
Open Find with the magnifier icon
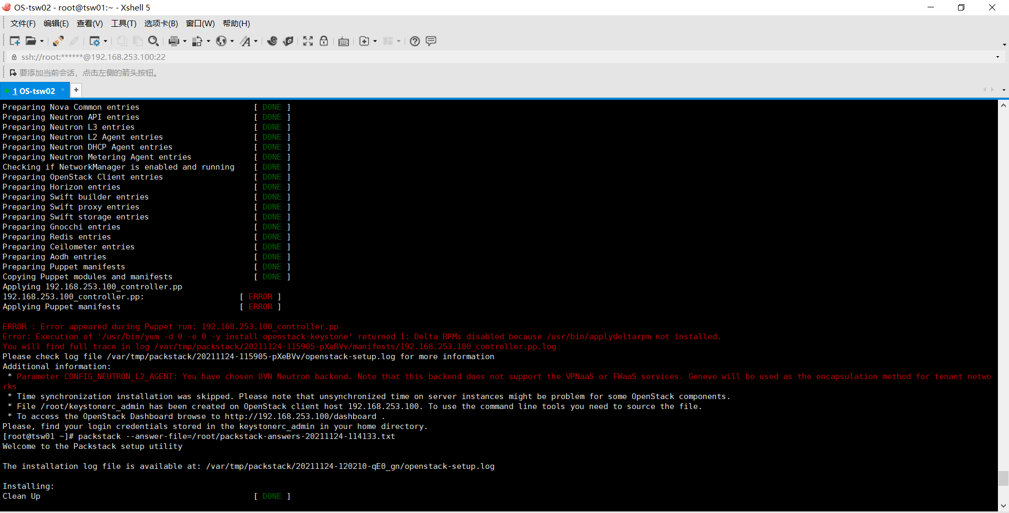[153, 41]
